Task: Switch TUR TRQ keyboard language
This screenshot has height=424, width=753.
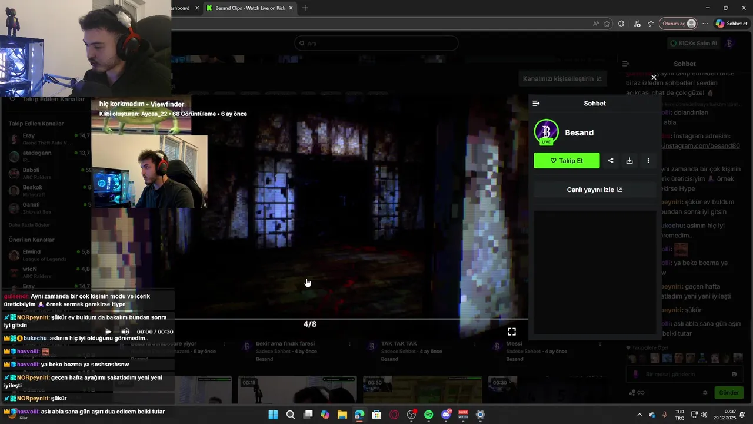Action: coord(679,415)
